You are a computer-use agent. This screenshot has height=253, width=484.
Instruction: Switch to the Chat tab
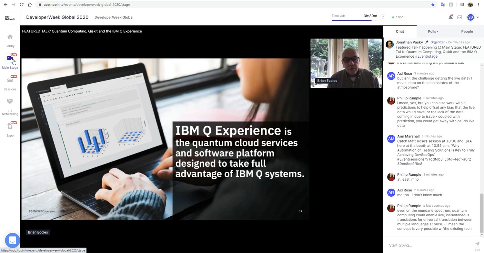[x=400, y=31]
